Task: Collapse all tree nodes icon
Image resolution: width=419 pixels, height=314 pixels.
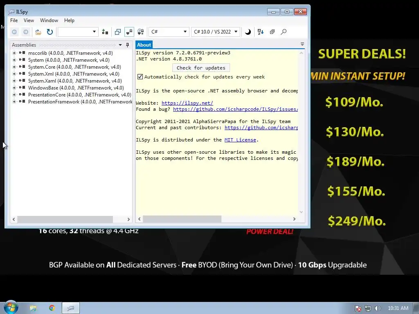Action: 272,32
